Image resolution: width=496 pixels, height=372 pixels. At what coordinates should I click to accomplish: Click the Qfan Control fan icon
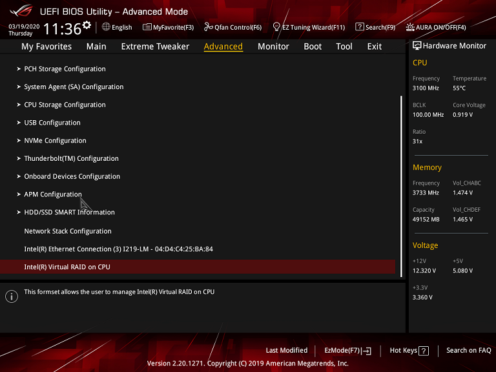(208, 27)
